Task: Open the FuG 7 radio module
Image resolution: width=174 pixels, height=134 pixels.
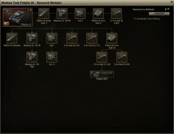Action: (x=52, y=38)
